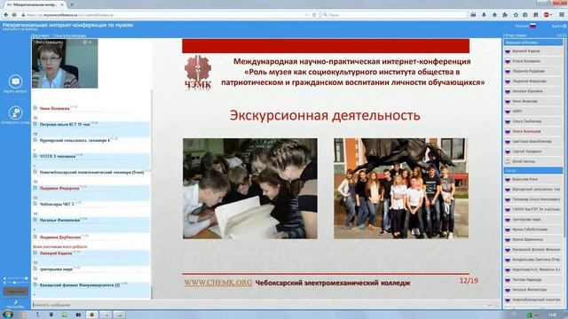
Task: Click the lower slider in the left sidebar
Action: point(16,282)
